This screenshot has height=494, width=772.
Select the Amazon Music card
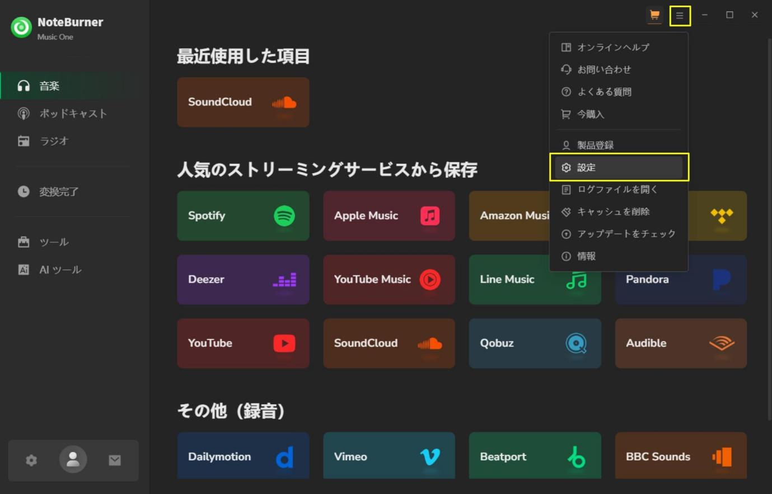[x=509, y=216]
